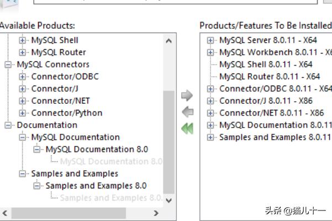Select available Samples and Examples 8.0 expandable row

96,186
